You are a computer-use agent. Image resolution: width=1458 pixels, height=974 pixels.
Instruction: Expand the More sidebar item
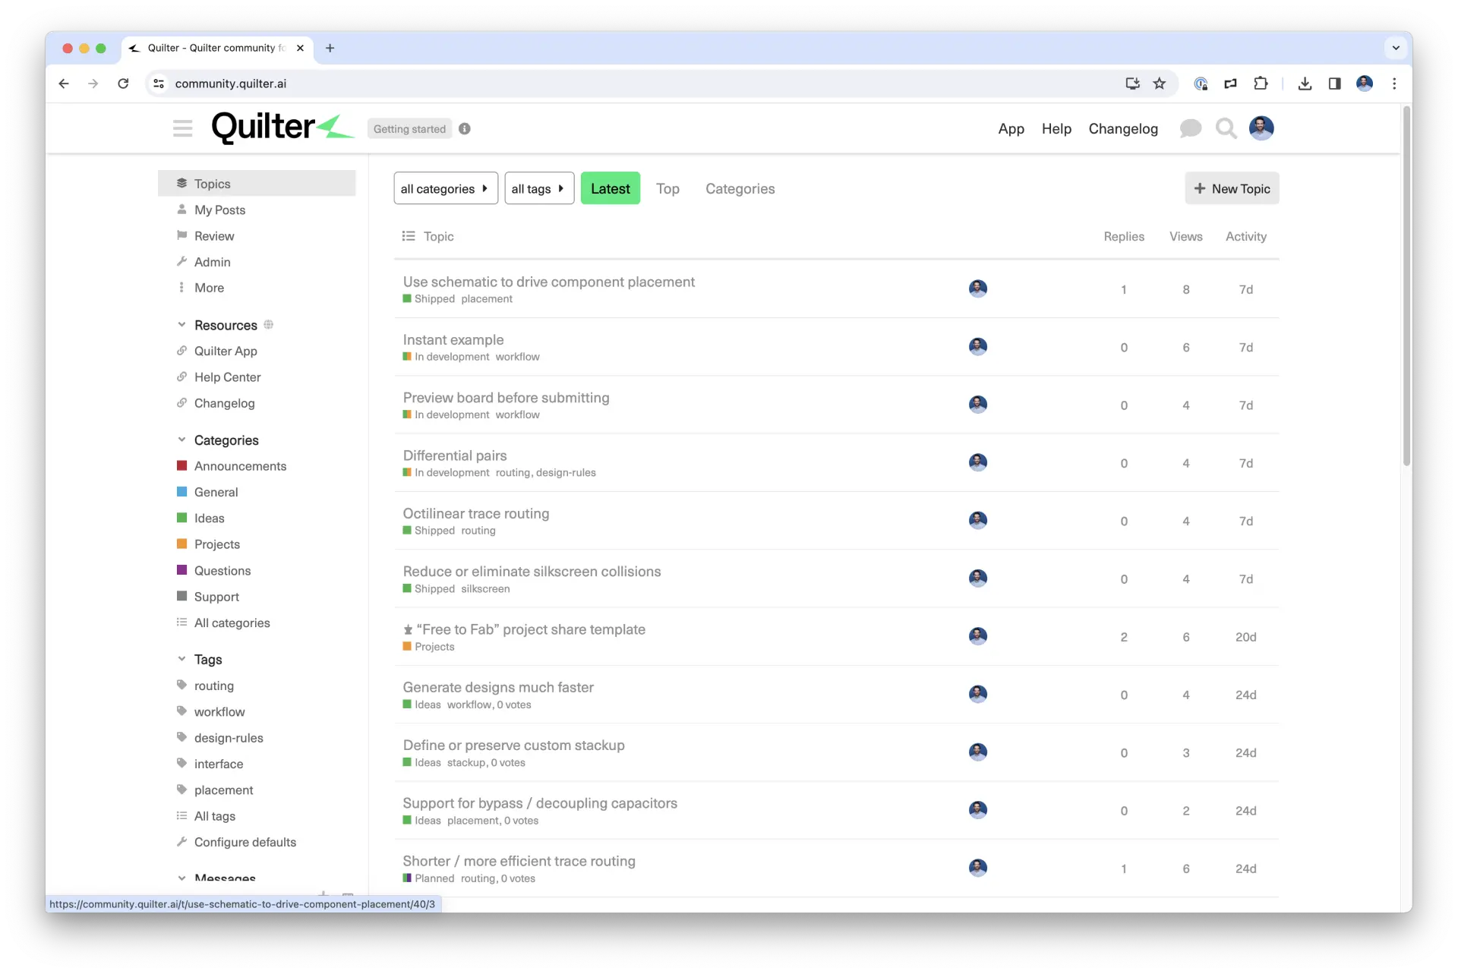(209, 288)
